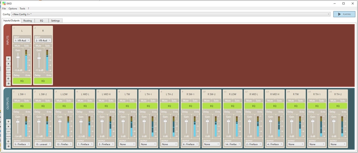
Task: Click the L SW-1 output Delay field
Action: pyautogui.click(x=22, y=112)
